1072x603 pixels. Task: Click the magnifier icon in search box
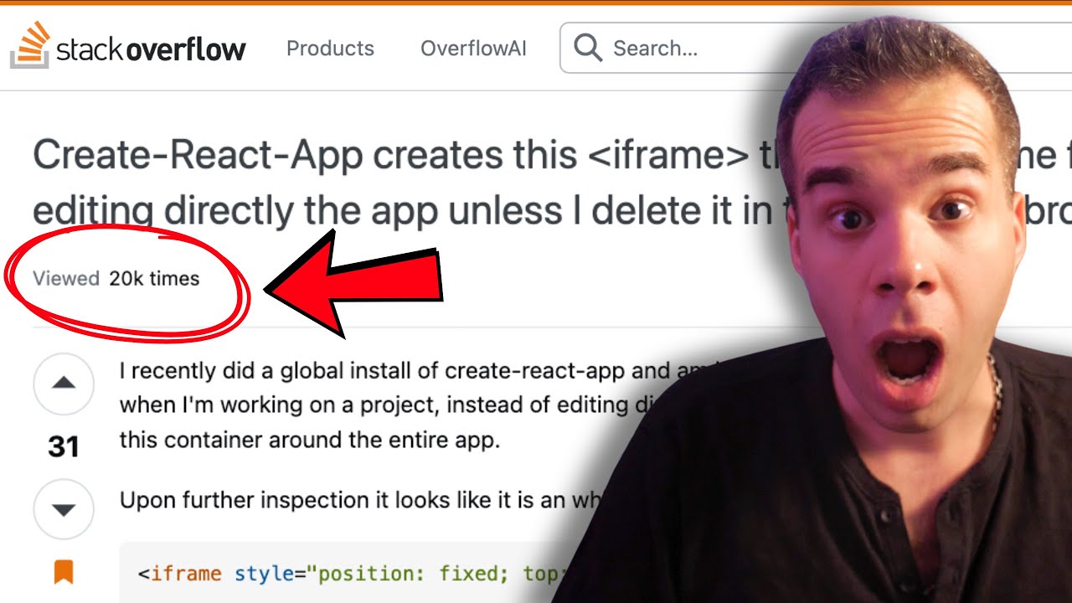[588, 49]
